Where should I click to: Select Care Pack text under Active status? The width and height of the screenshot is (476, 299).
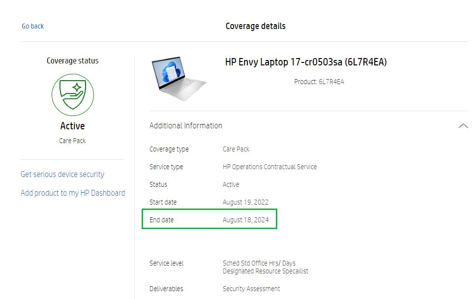[72, 141]
